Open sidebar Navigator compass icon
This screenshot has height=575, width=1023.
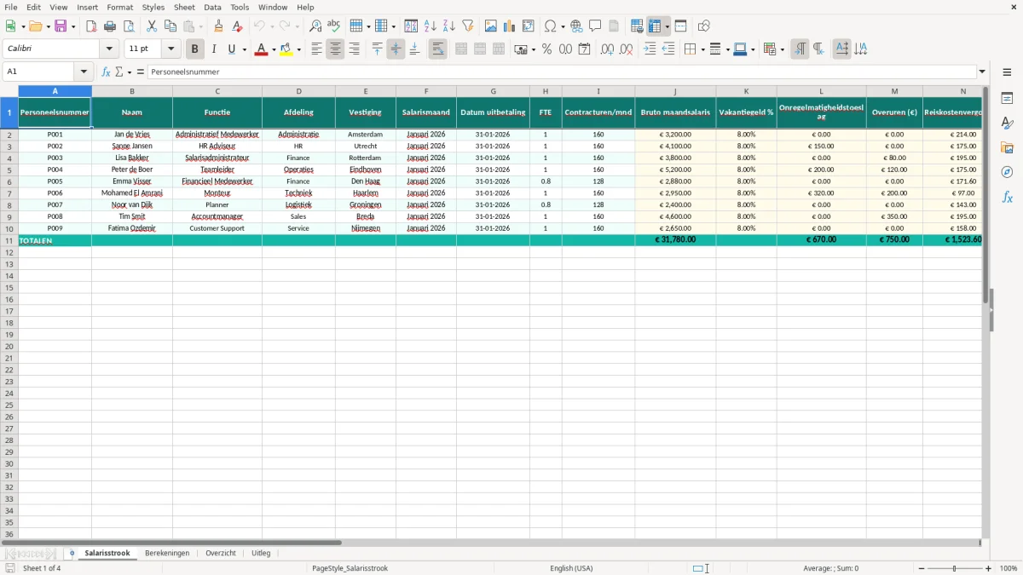(x=1007, y=172)
